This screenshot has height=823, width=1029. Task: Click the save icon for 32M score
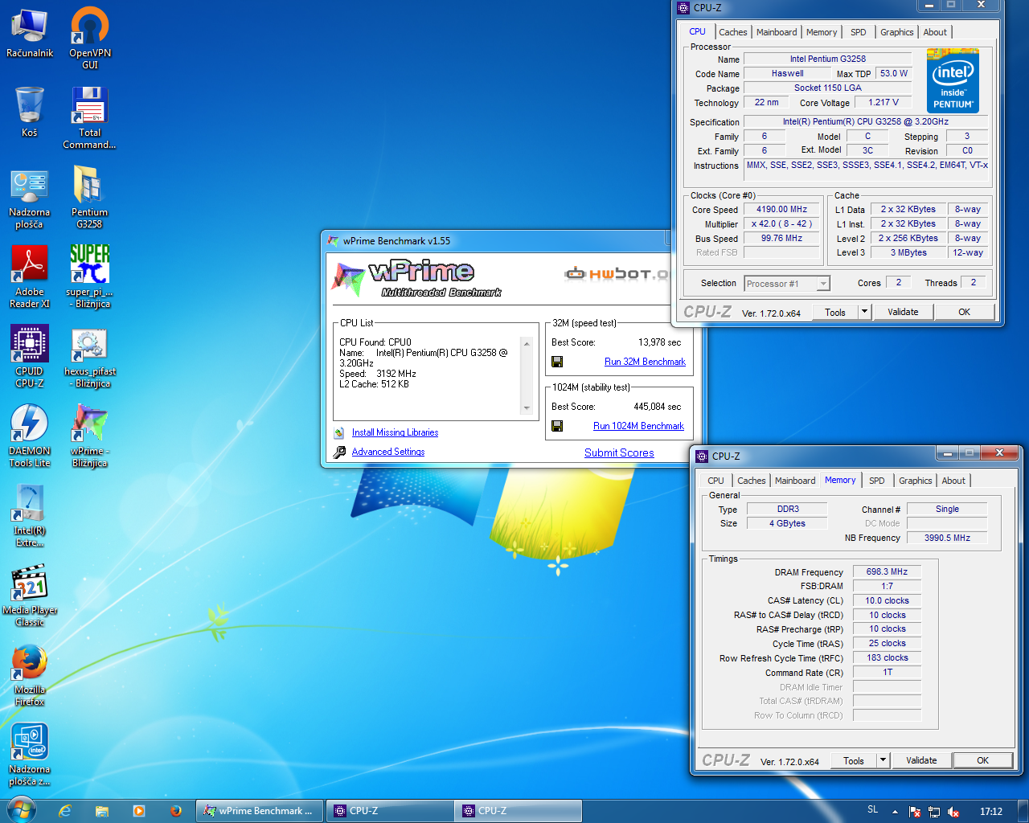tap(557, 362)
